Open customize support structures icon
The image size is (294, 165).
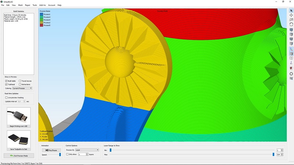pos(291,78)
